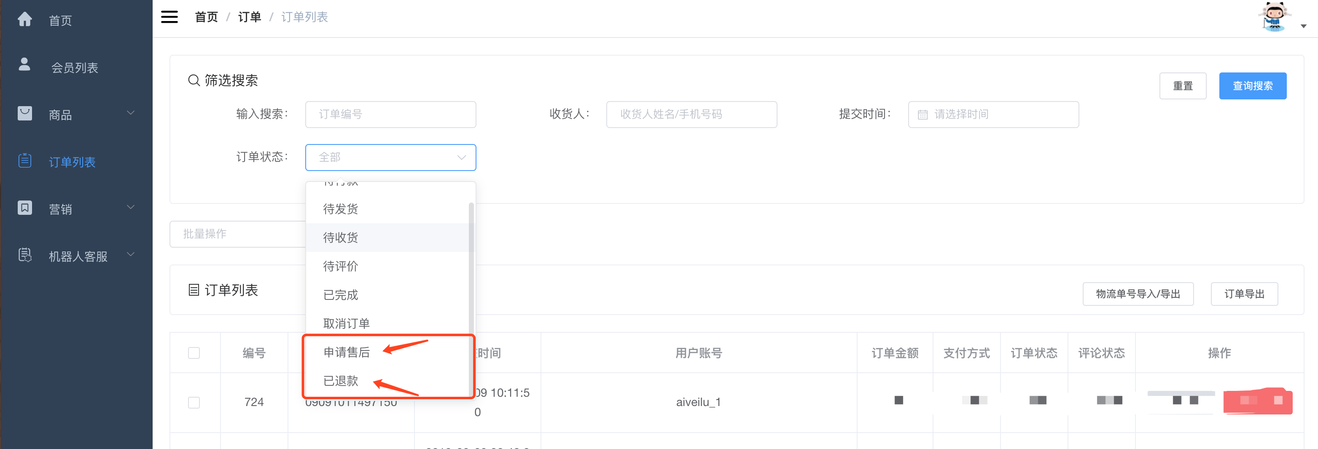Viewport: 1318px width, 449px height.
Task: Click the caret arrow beside avatar
Action: click(1303, 26)
